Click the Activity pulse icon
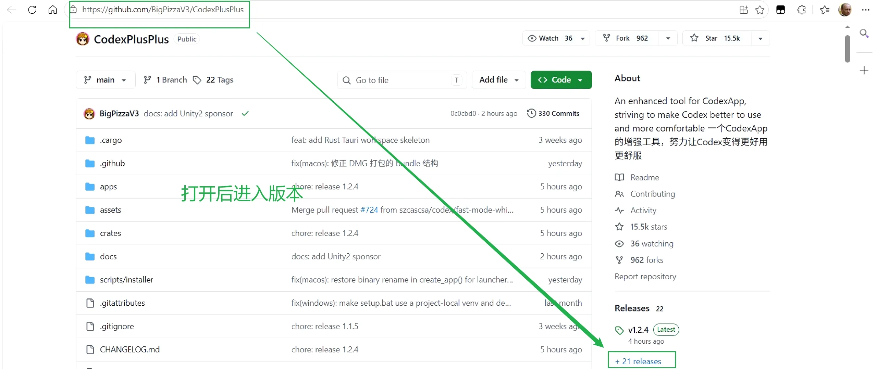The width and height of the screenshot is (877, 369). 619,210
